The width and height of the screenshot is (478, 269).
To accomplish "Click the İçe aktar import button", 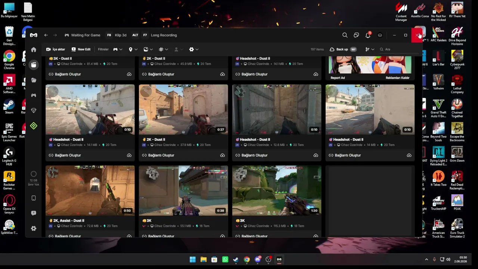I will 56,49.
